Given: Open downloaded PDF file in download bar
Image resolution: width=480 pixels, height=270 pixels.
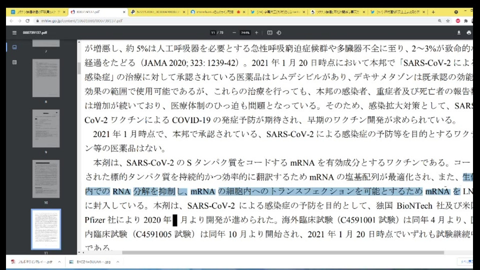Looking at the screenshot, I should (x=32, y=262).
